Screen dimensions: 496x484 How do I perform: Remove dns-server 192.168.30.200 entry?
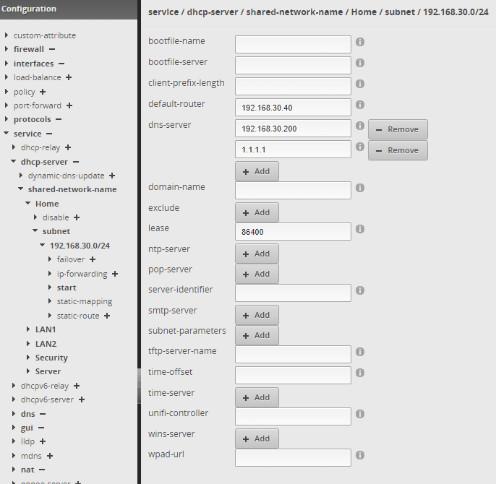(x=398, y=129)
